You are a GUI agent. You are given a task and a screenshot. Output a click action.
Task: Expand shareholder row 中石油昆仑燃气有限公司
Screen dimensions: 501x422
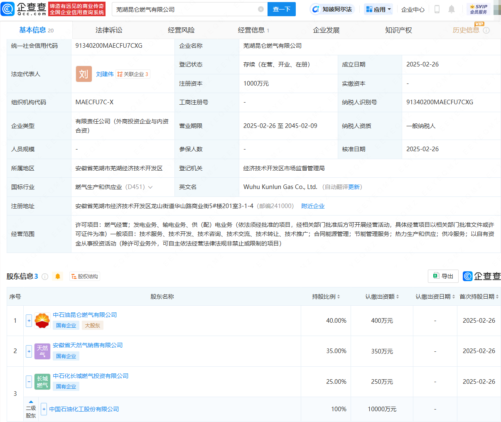tap(29, 321)
